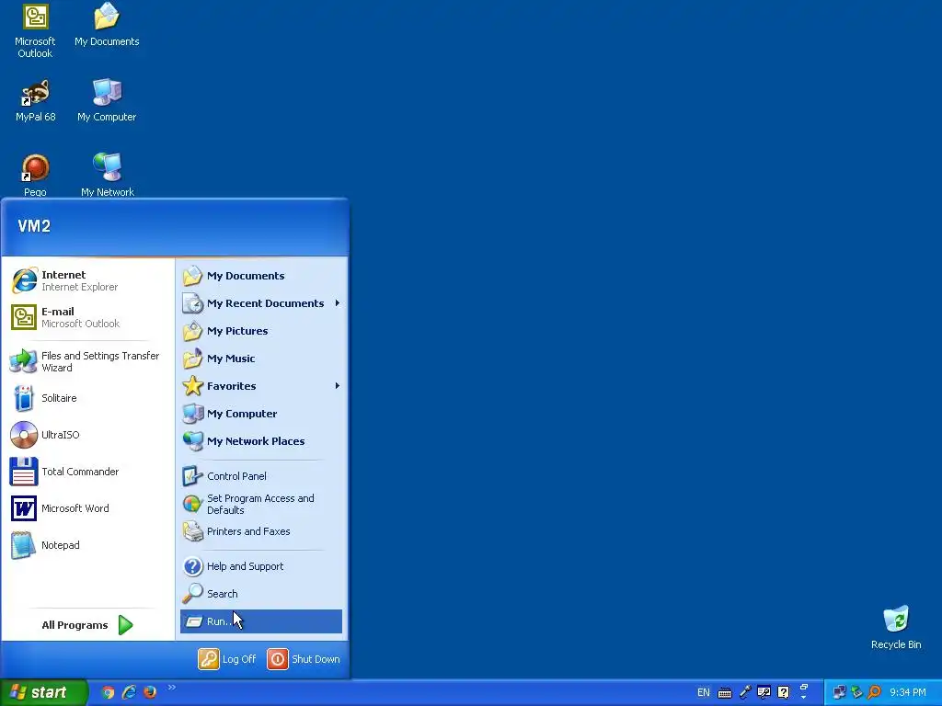Select the Recycle Bin on desktop
The image size is (942, 706).
(x=896, y=628)
